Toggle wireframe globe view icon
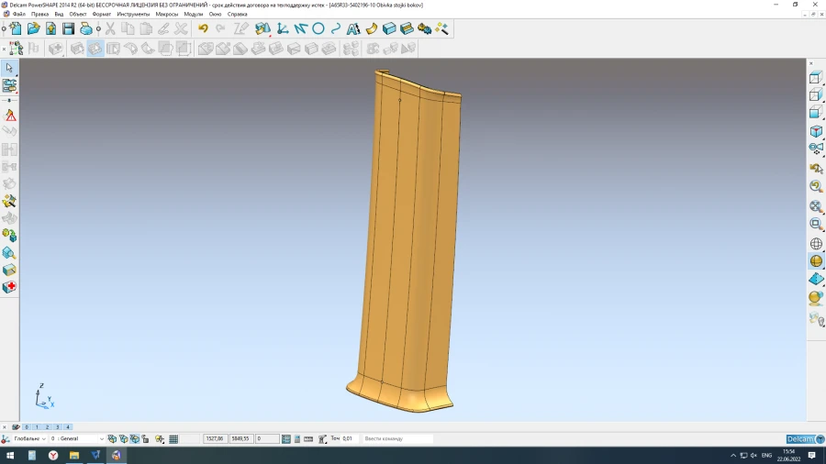Image resolution: width=826 pixels, height=464 pixels. 816,244
